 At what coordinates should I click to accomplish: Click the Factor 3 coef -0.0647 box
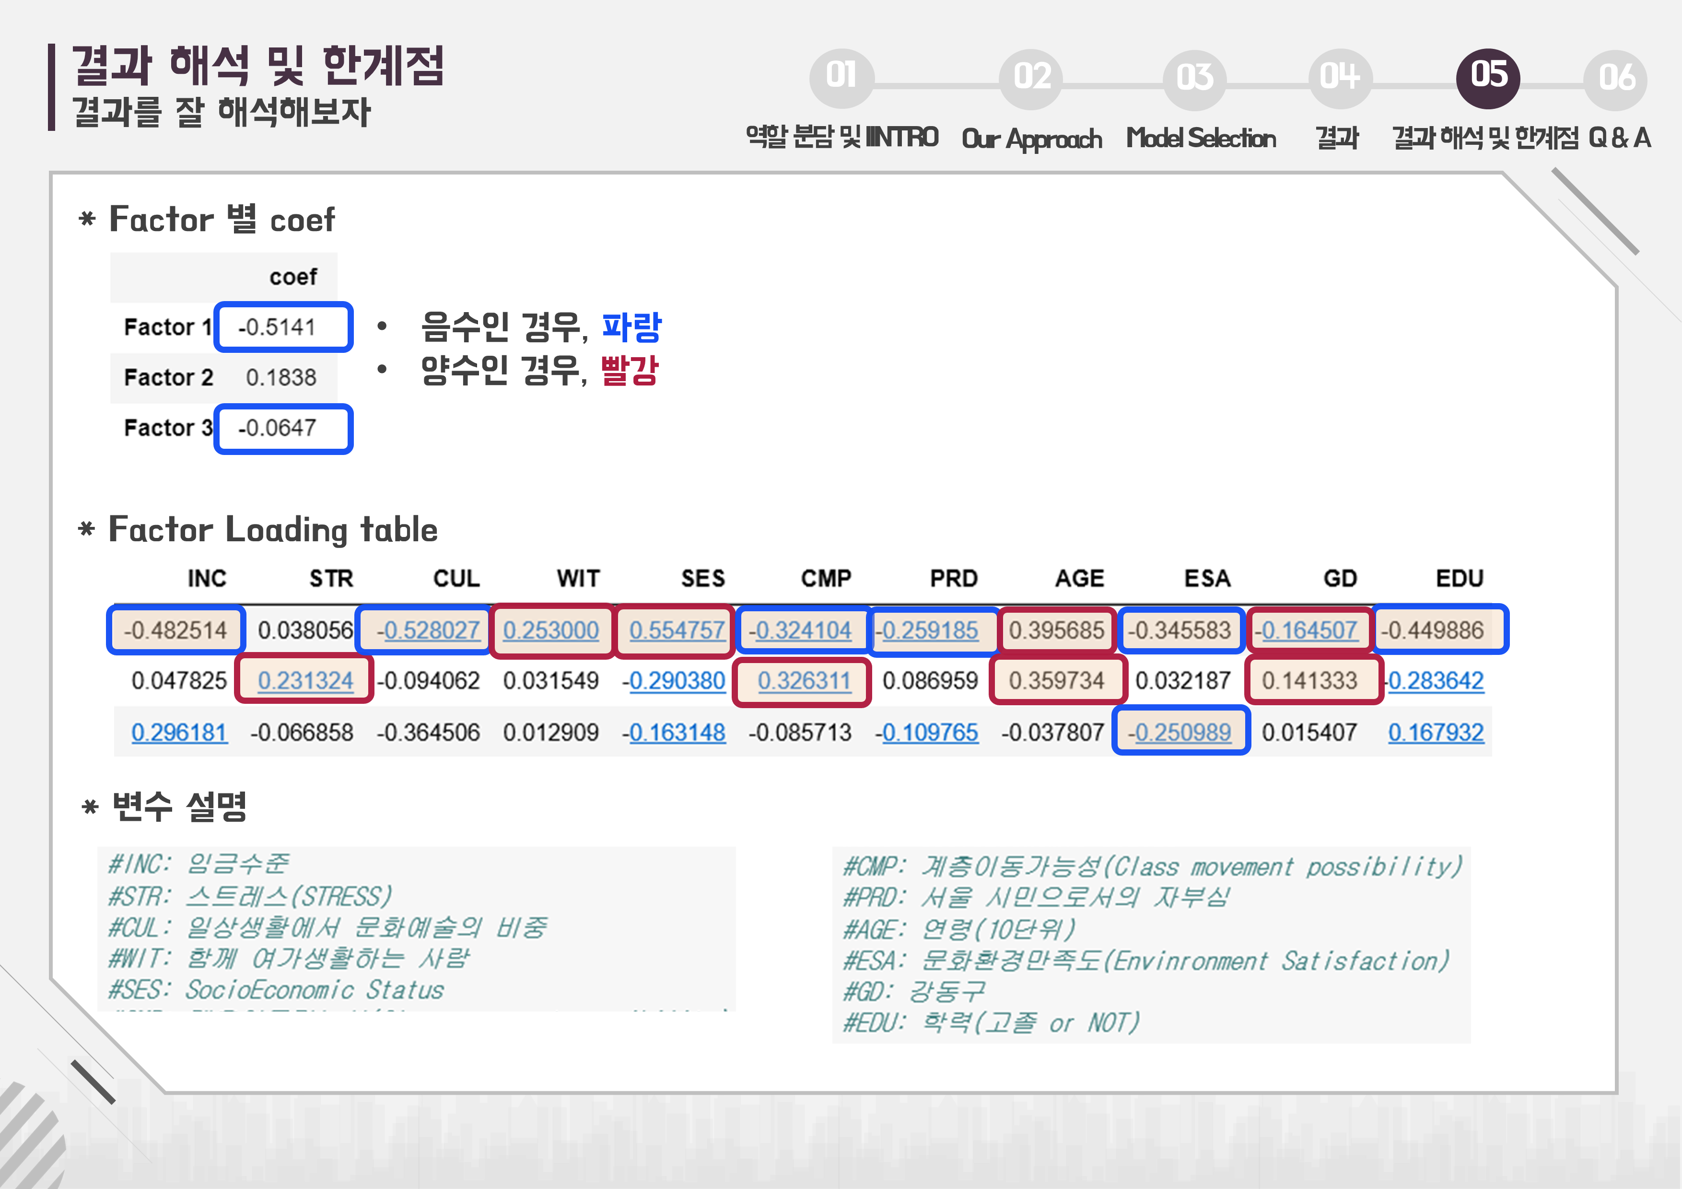click(283, 428)
